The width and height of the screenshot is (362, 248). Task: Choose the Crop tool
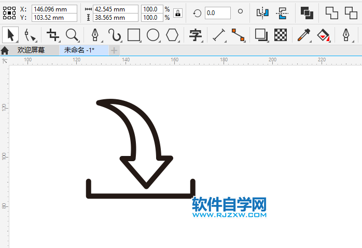[52, 35]
